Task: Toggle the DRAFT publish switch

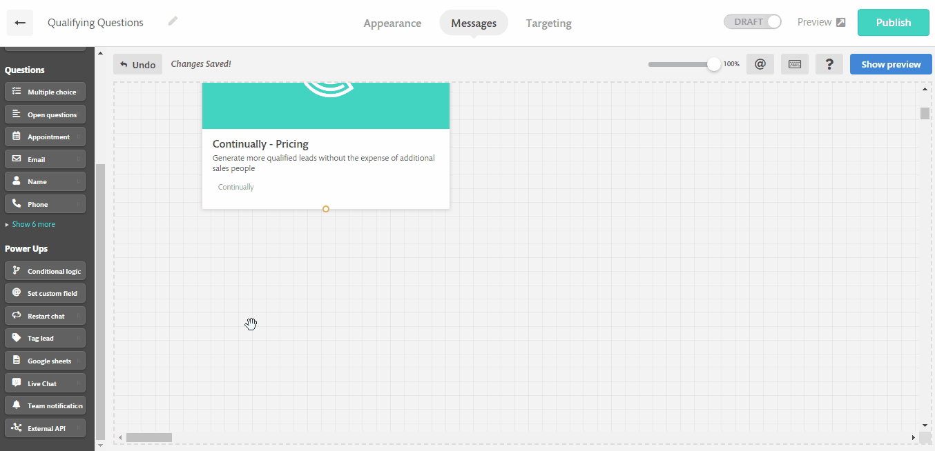Action: [753, 21]
